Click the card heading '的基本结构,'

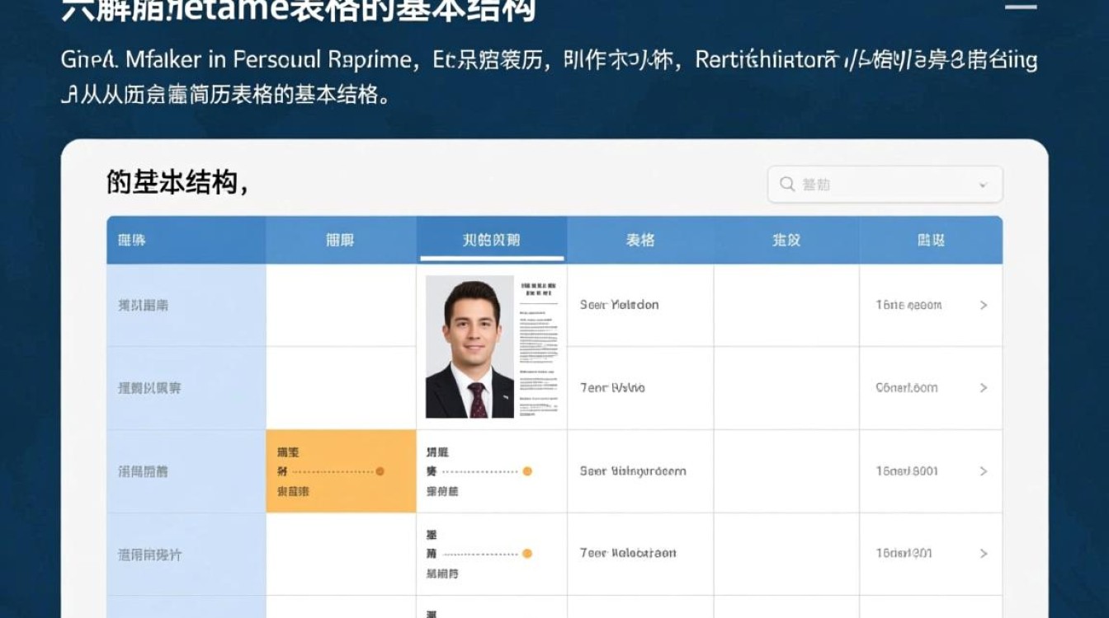click(x=177, y=182)
